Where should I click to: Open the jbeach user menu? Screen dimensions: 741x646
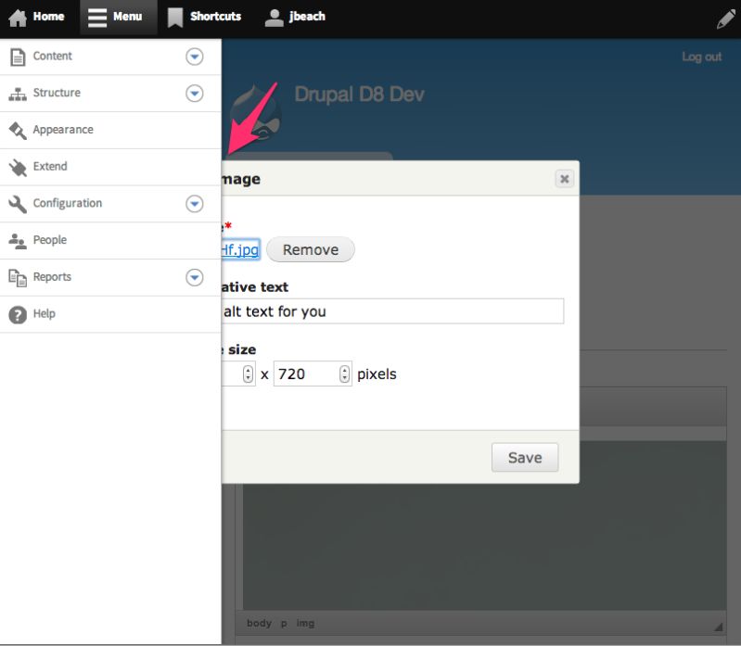(295, 17)
